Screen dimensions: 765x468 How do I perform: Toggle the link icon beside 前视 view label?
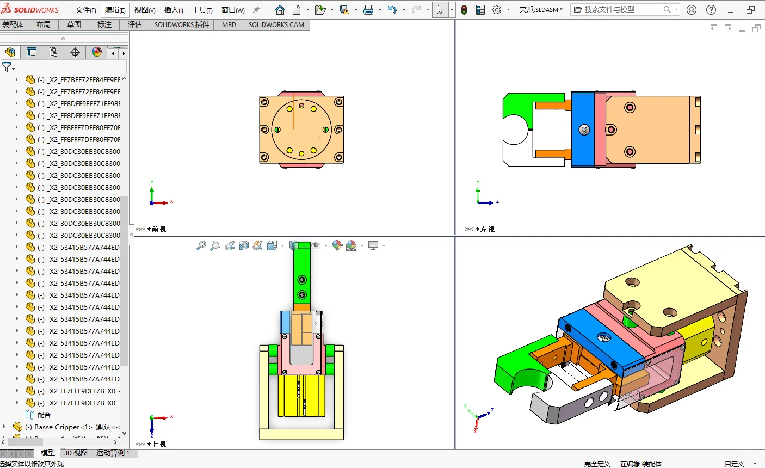point(140,230)
